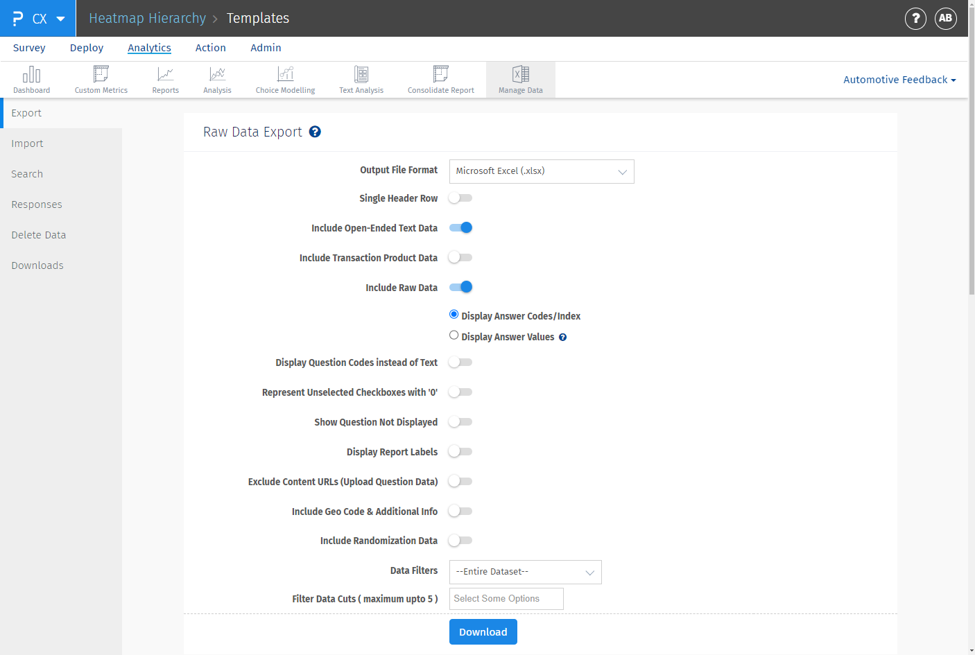Open the Data Filters dropdown

tap(525, 572)
